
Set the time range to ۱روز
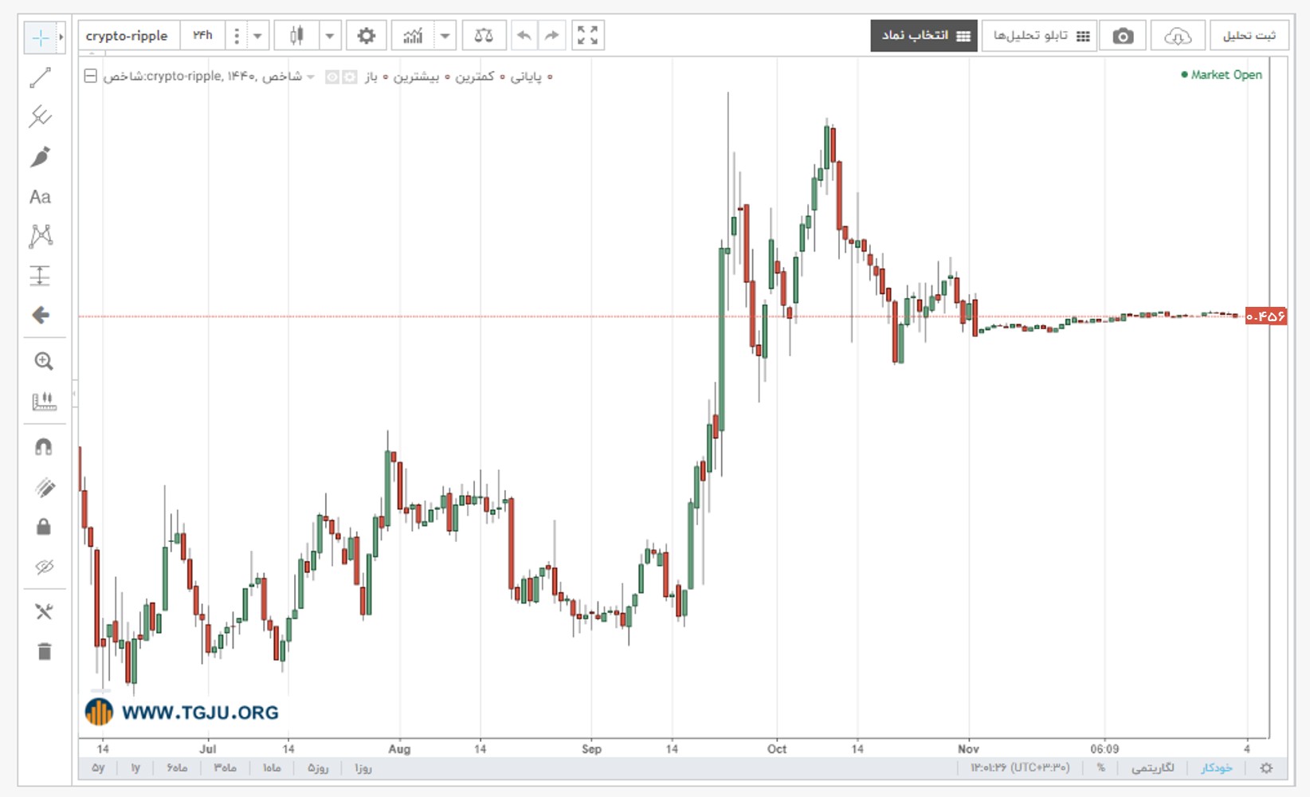click(363, 768)
